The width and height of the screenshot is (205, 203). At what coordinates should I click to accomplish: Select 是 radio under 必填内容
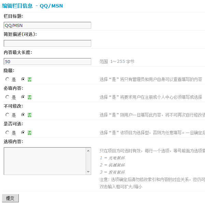click(7, 97)
